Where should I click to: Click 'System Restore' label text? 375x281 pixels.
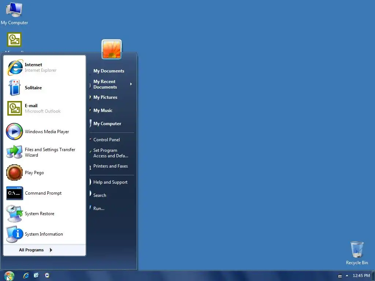click(x=40, y=214)
